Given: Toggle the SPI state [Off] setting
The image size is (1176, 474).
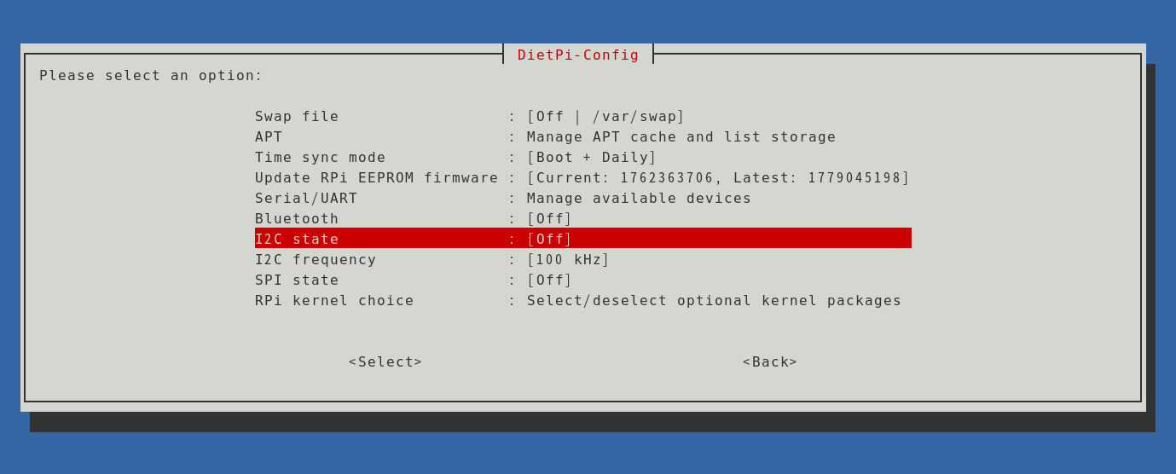Looking at the screenshot, I should coord(583,280).
